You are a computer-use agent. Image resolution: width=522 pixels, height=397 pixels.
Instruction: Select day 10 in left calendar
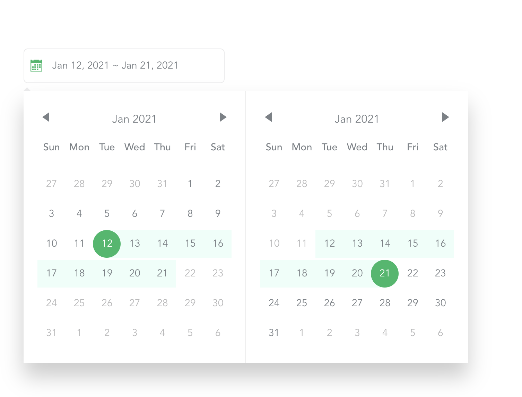click(51, 244)
